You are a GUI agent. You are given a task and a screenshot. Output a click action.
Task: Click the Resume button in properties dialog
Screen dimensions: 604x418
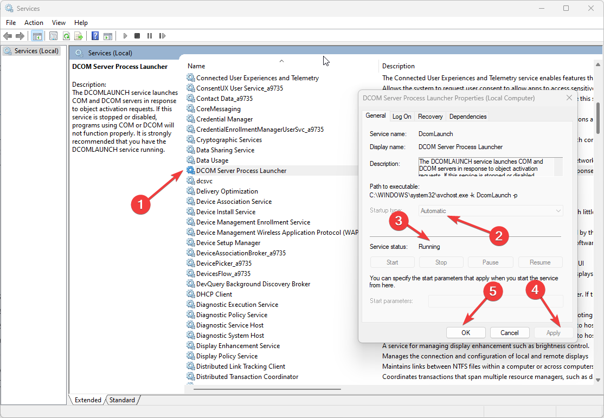540,262
